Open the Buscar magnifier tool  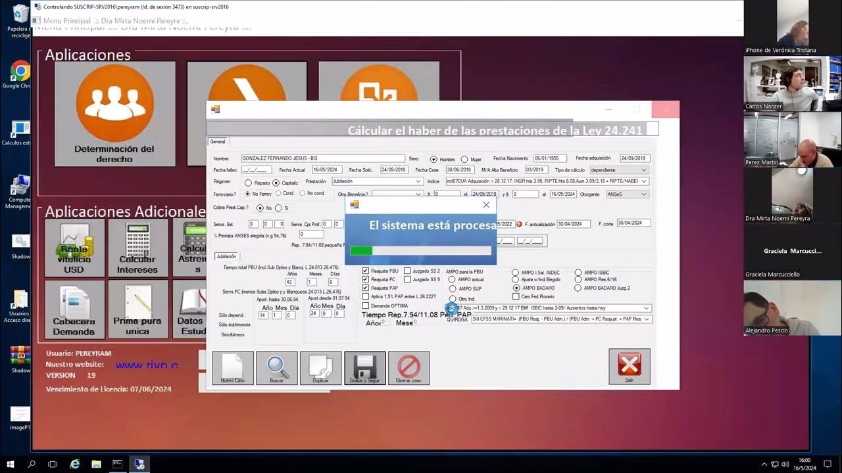click(276, 367)
